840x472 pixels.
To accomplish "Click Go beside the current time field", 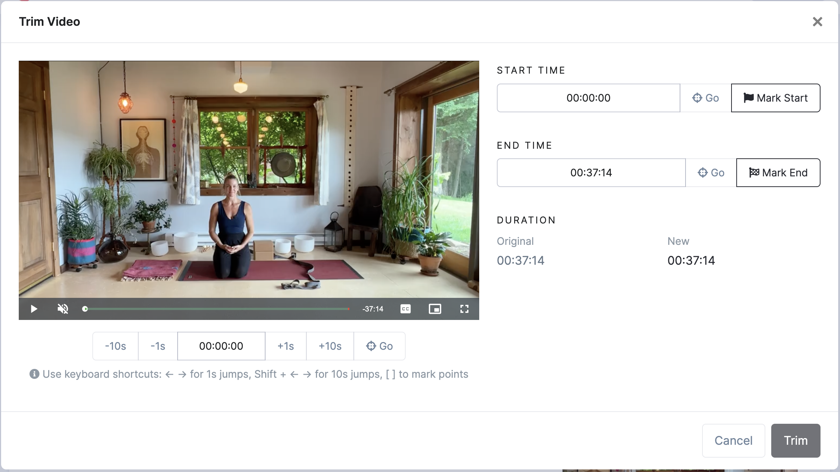I will (380, 346).
